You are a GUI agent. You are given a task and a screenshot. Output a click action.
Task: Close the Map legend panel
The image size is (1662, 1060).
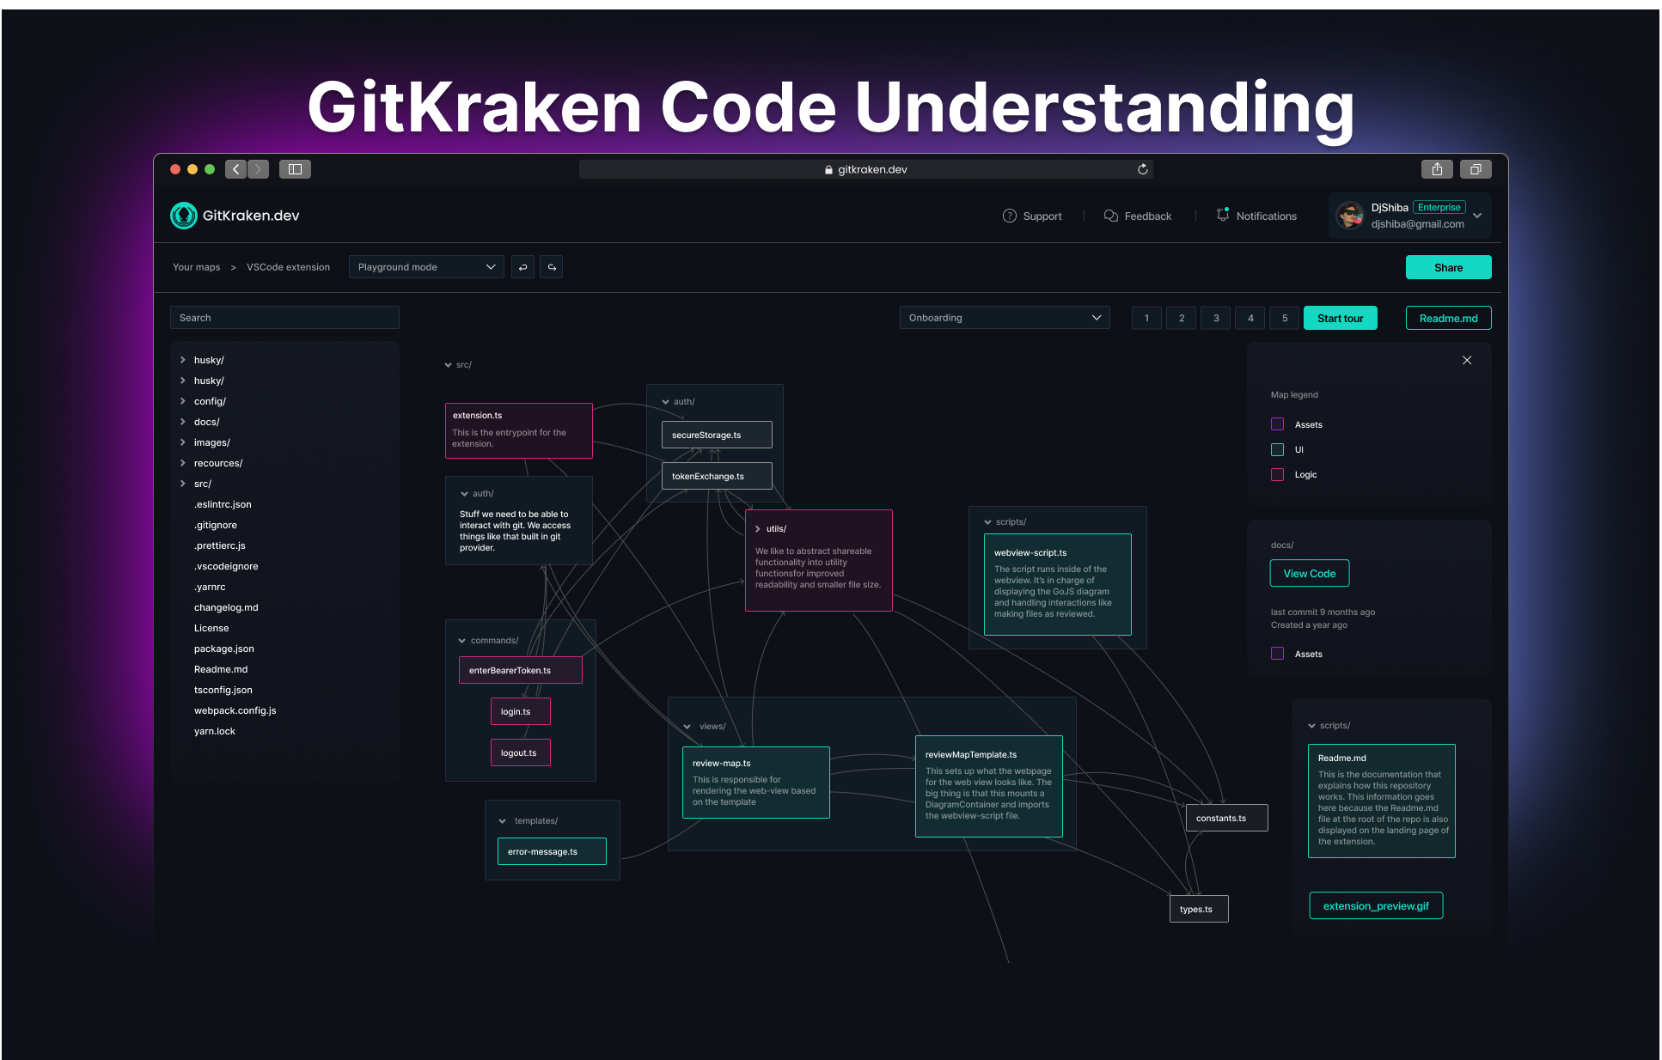point(1467,360)
